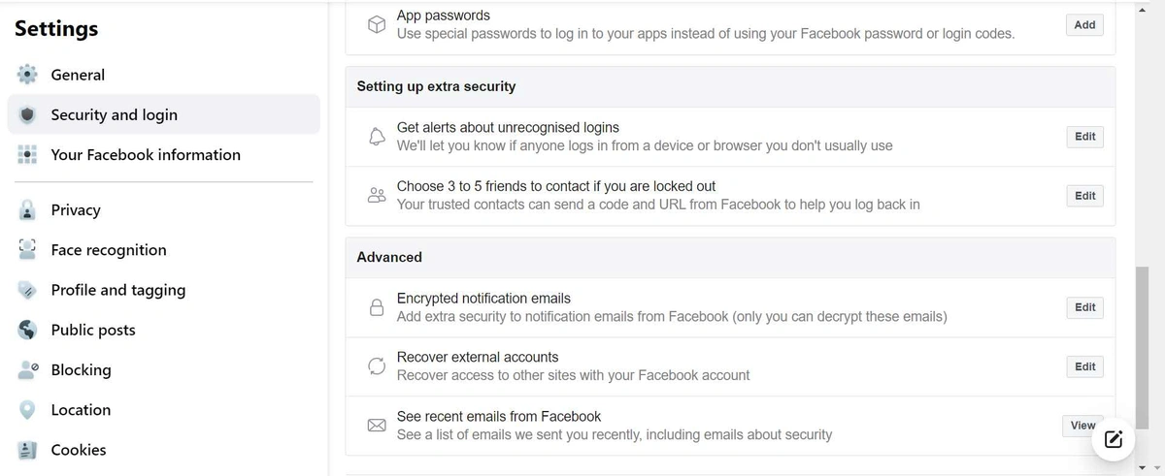Image resolution: width=1165 pixels, height=476 pixels.
Task: Click the Public posts globe icon
Action: pos(28,330)
